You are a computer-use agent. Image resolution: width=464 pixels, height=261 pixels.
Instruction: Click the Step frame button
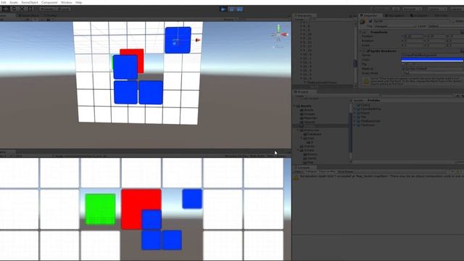pos(239,9)
